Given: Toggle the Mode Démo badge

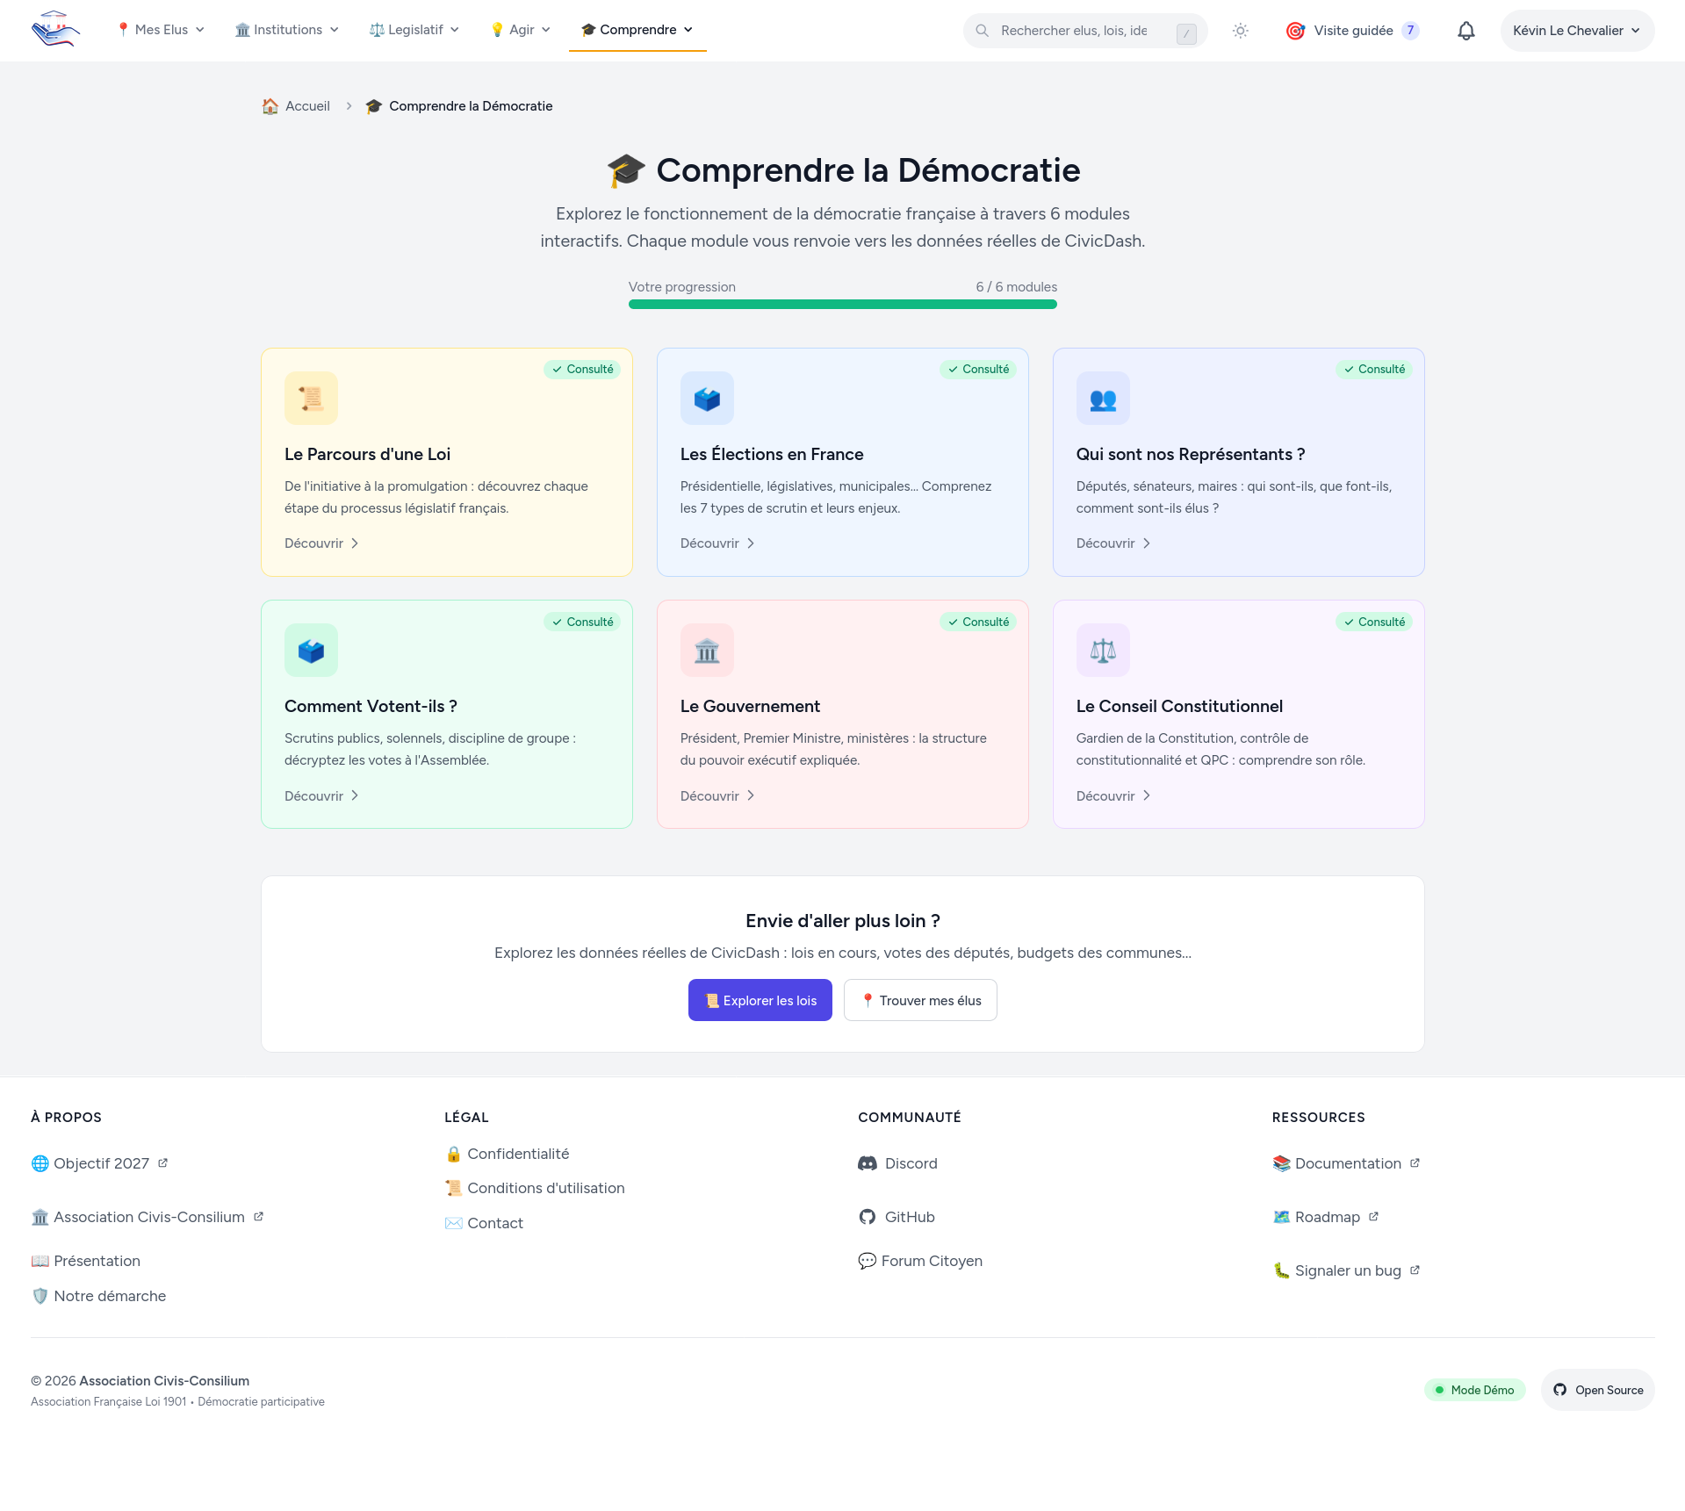Looking at the screenshot, I should coord(1474,1390).
